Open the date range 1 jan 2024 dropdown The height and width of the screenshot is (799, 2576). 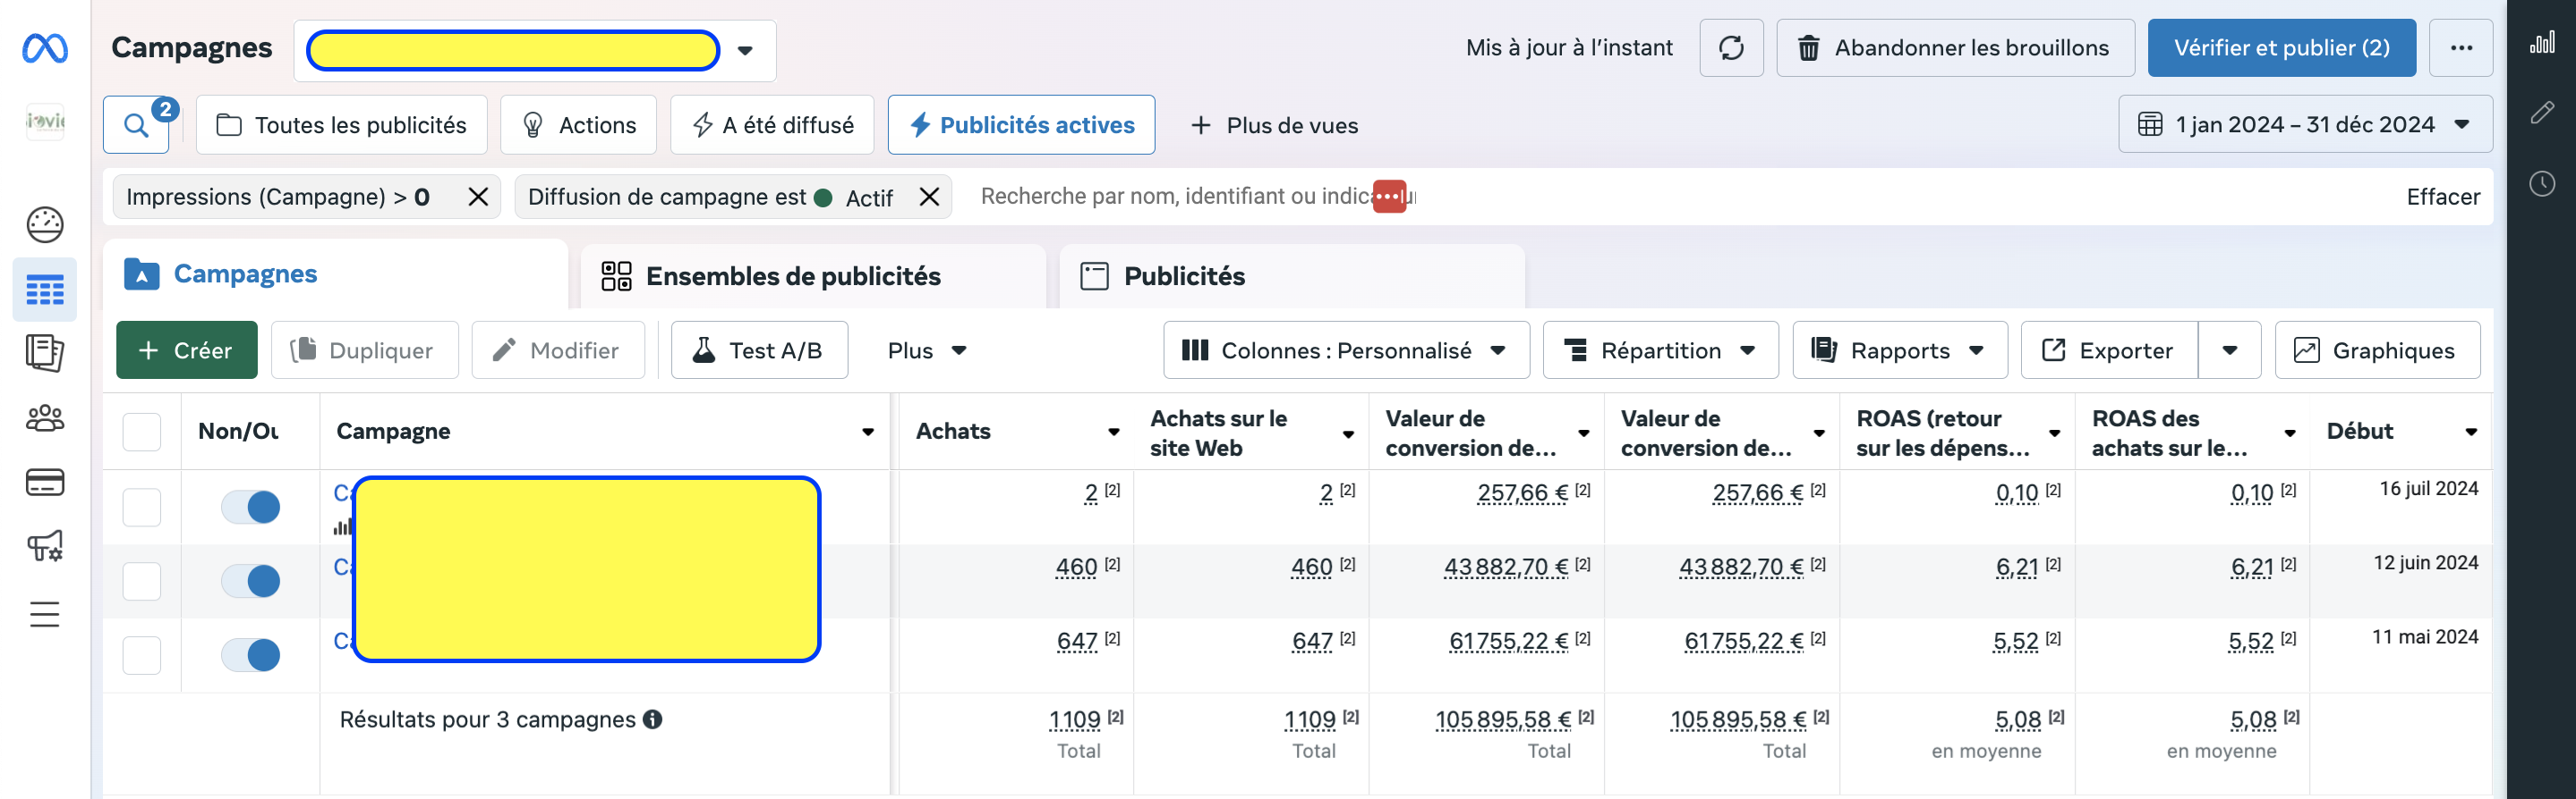[2304, 125]
